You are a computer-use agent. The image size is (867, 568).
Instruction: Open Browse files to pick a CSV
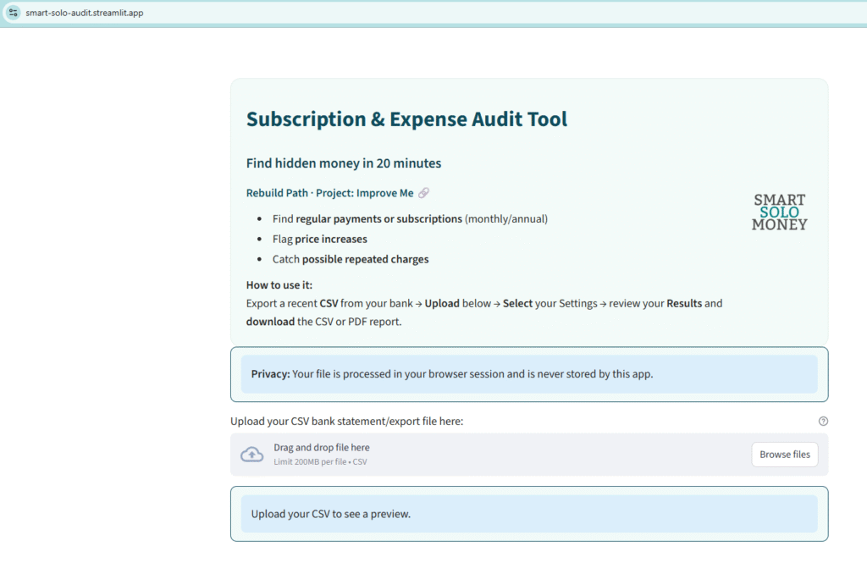[x=784, y=454]
